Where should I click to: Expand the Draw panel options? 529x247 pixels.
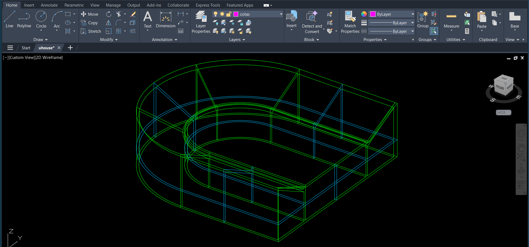40,40
